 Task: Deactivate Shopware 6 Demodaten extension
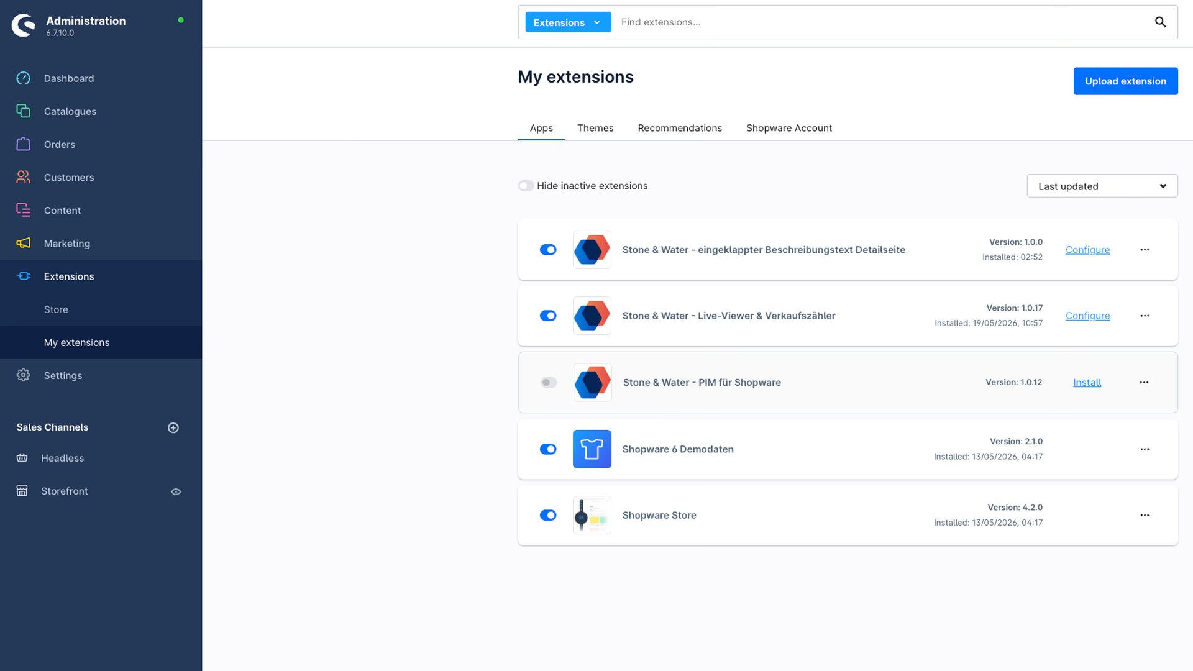tap(548, 449)
